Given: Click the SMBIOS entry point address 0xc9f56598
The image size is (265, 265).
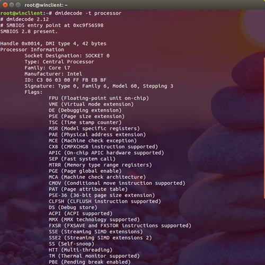Looking at the screenshot, I should click(x=88, y=25).
